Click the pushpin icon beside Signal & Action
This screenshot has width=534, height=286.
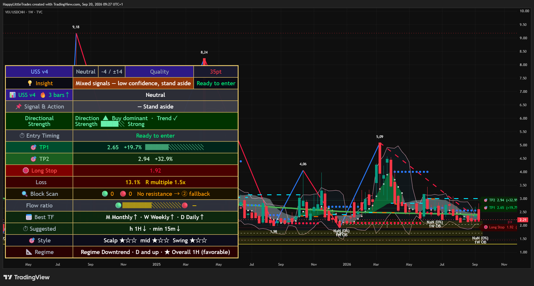click(19, 106)
